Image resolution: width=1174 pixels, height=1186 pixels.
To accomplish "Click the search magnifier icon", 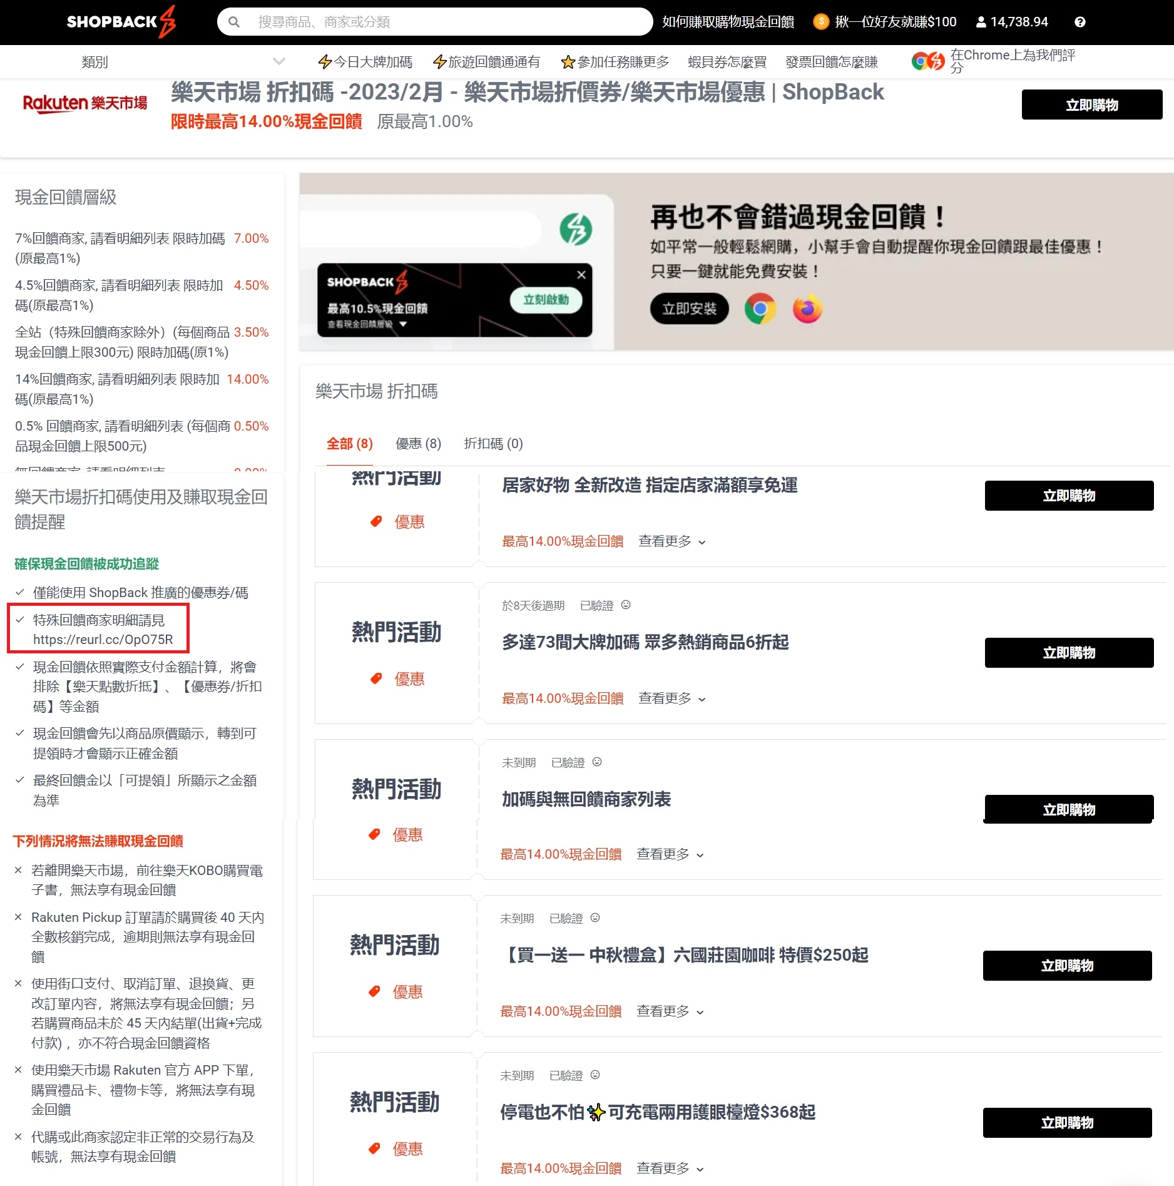I will coord(234,22).
